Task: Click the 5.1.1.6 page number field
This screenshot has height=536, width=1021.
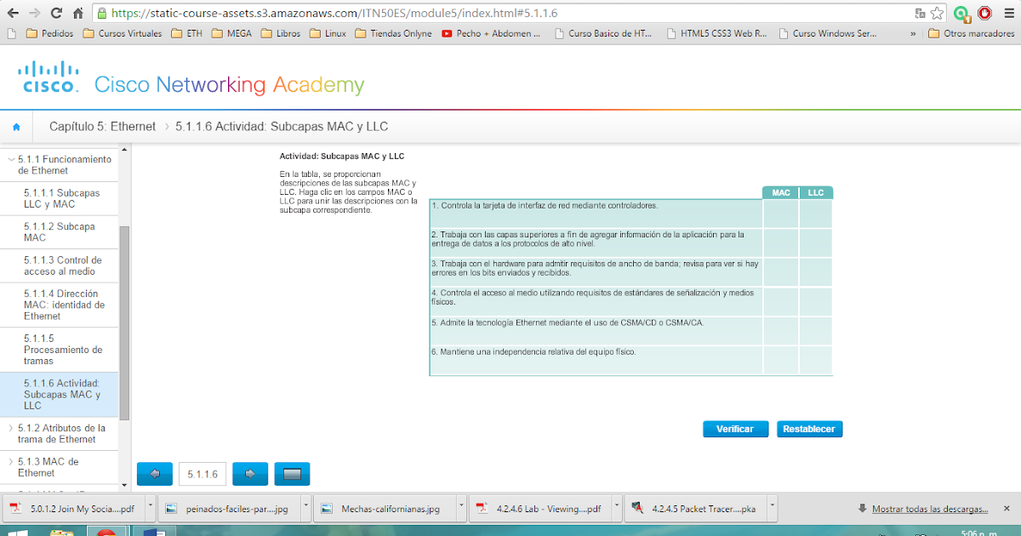Action: tap(202, 474)
